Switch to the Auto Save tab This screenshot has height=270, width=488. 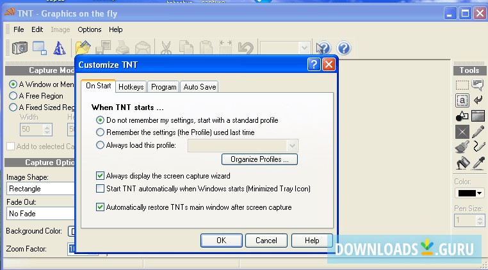(200, 87)
